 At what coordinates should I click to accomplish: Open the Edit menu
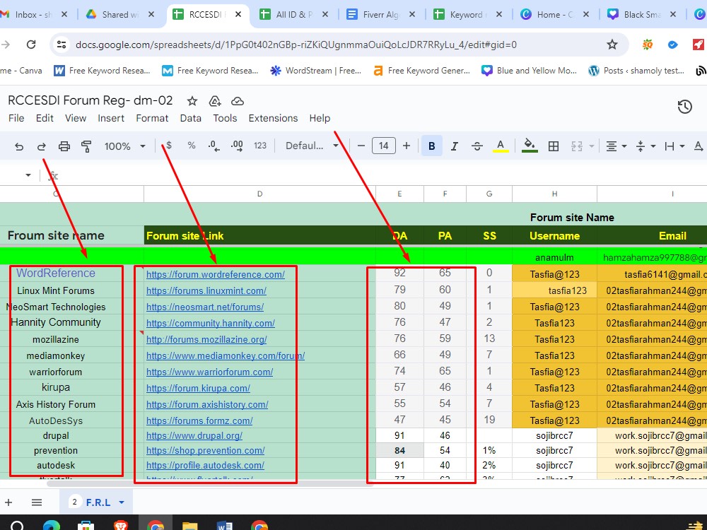click(45, 118)
